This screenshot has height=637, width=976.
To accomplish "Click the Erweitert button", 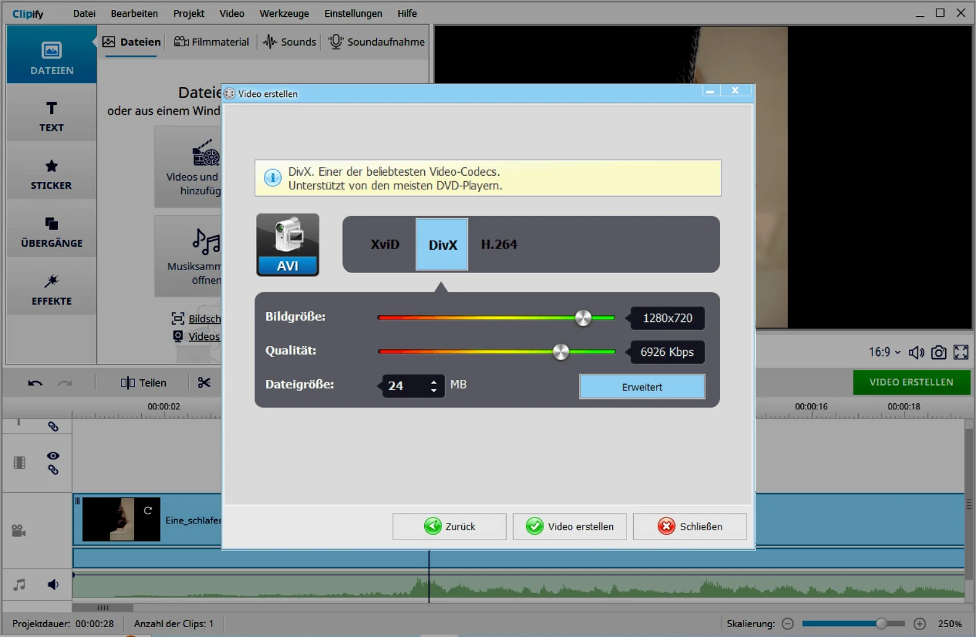I will pyautogui.click(x=642, y=387).
